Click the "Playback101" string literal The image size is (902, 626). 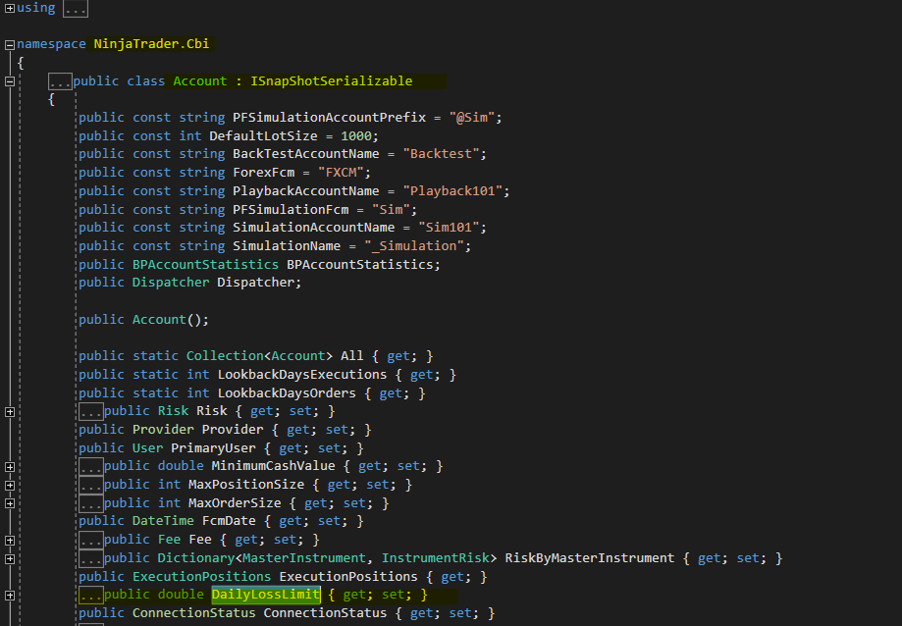point(452,191)
